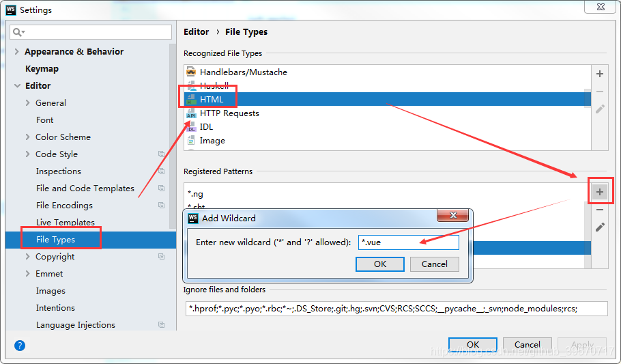Expand Appearance & Behavior section

click(16, 51)
